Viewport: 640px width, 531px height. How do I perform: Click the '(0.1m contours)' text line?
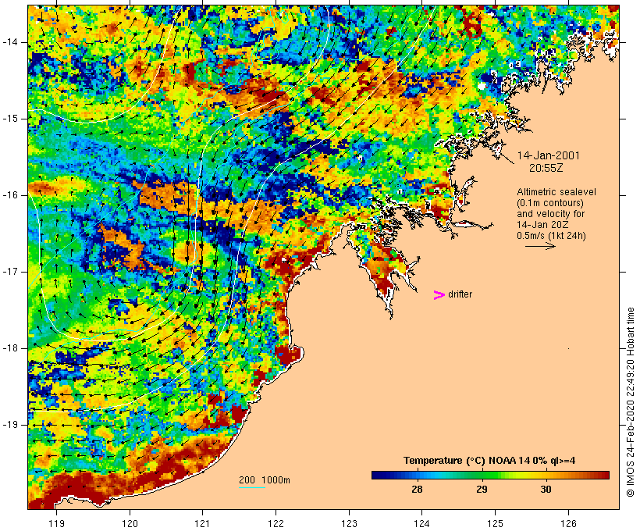pyautogui.click(x=550, y=203)
